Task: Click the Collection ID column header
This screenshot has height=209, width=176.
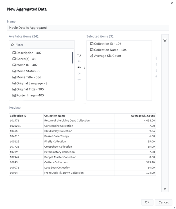Action: (x=26, y=116)
